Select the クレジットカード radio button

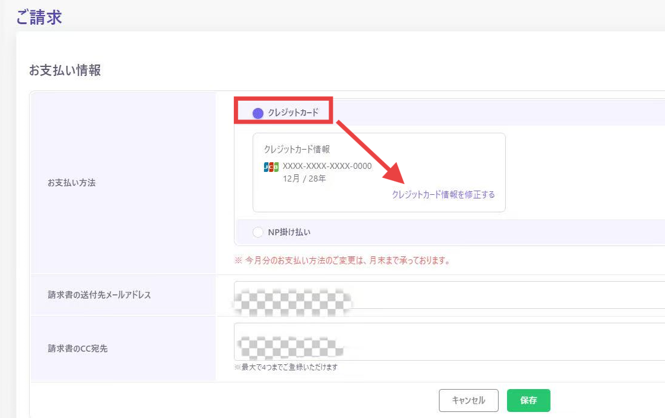tap(258, 113)
